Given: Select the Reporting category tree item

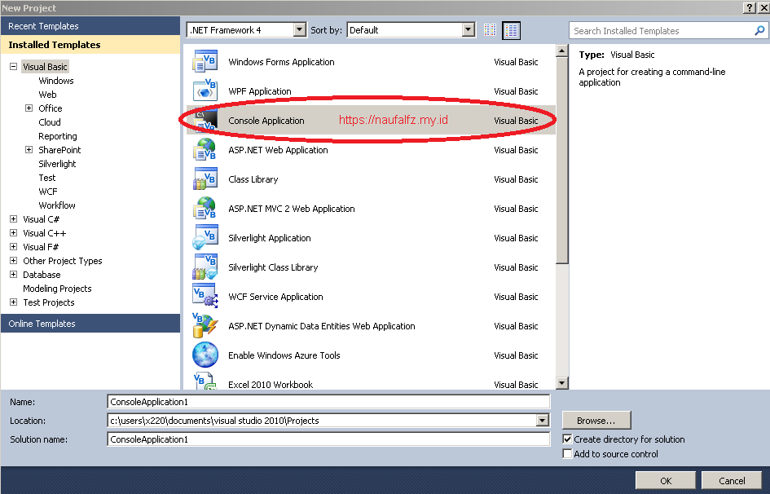Looking at the screenshot, I should (58, 136).
